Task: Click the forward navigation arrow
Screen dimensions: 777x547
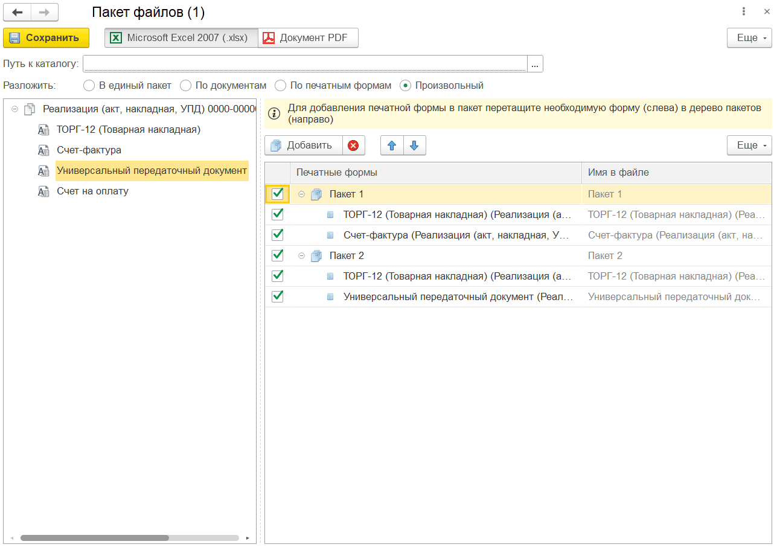Action: pos(45,12)
